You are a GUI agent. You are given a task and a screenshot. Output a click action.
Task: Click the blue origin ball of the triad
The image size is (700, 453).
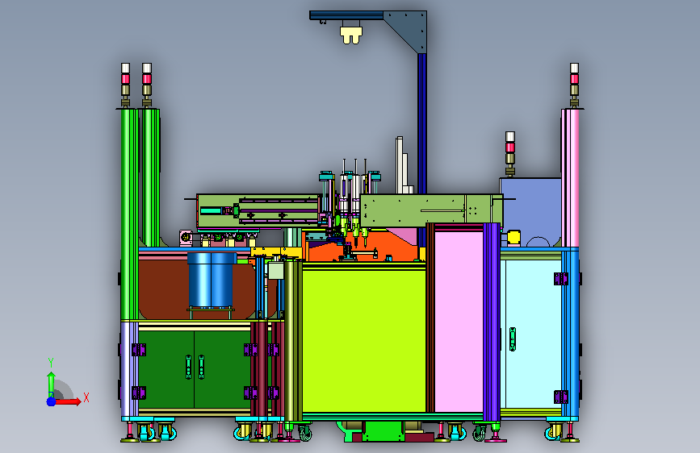click(x=51, y=401)
